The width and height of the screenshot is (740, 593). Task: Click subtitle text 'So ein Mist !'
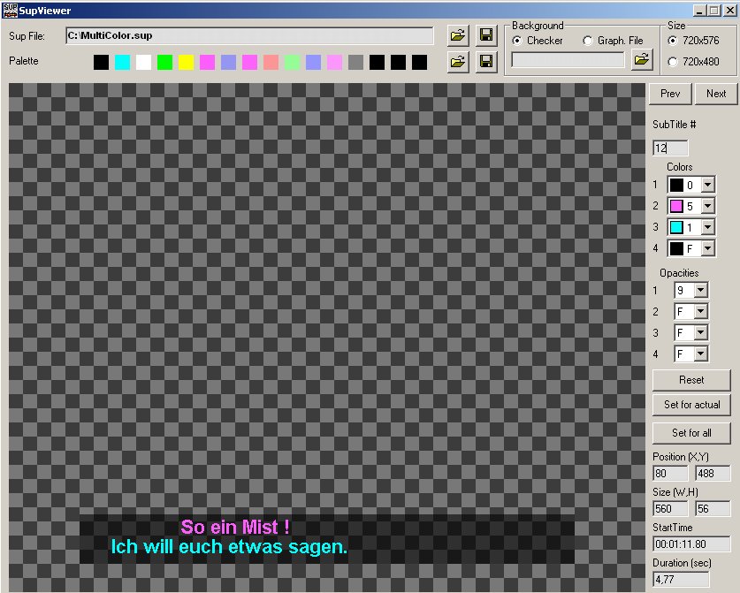tap(235, 527)
